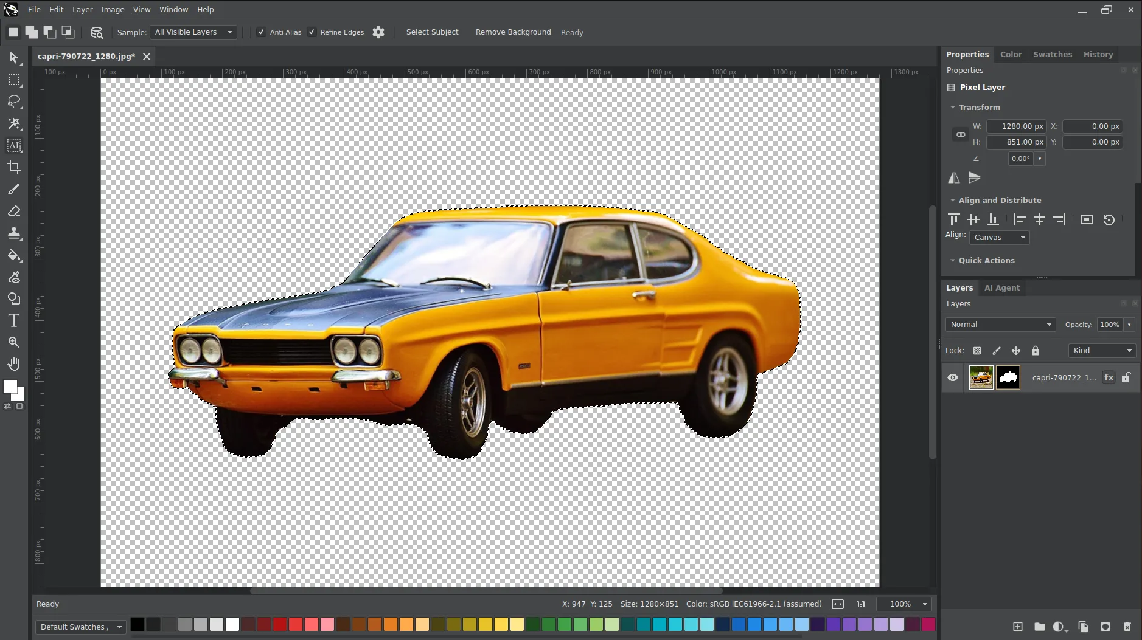This screenshot has height=640, width=1142.
Task: Close the capri-790722_1280.jpg document tab
Action: pos(147,57)
